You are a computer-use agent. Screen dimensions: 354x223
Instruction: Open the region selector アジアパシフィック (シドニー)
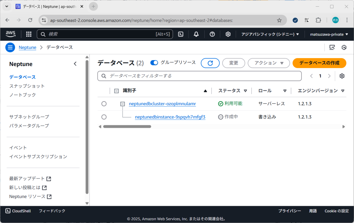pos(270,34)
